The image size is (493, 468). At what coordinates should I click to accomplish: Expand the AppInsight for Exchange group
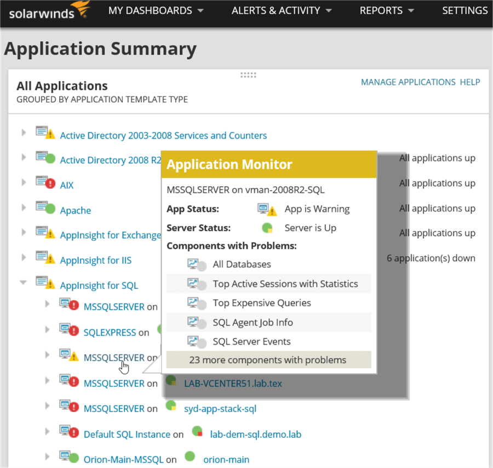click(24, 232)
